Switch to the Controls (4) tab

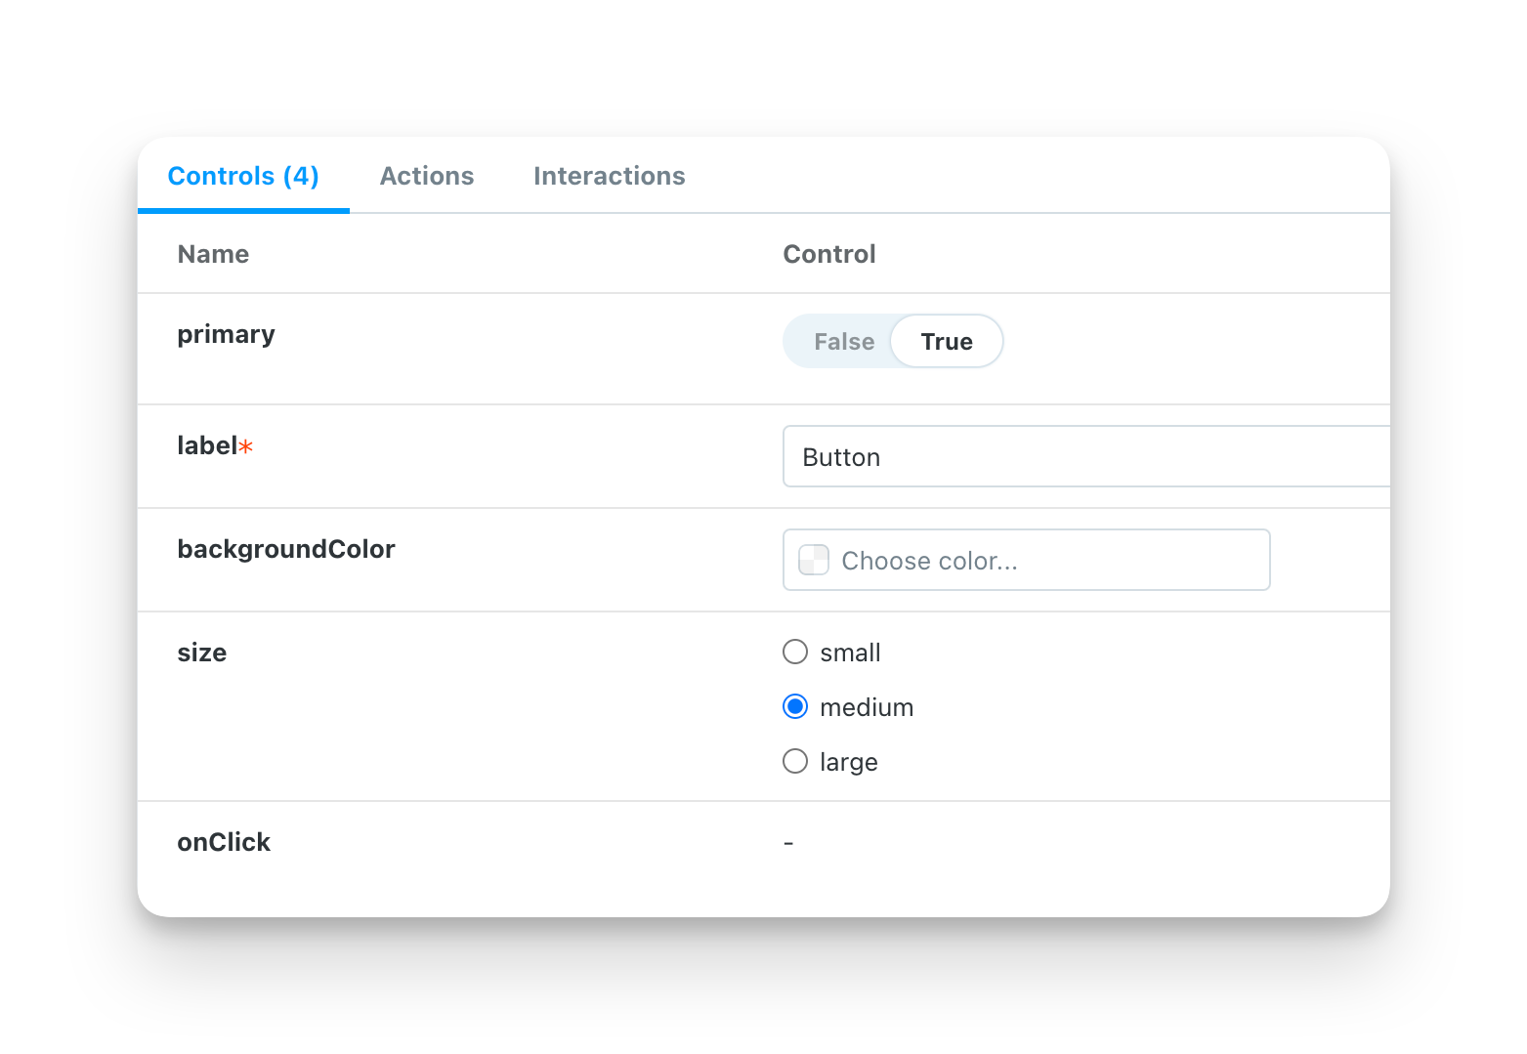tap(243, 176)
